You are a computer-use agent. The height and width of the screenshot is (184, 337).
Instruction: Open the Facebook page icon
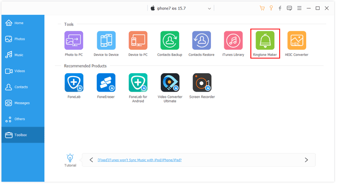pyautogui.click(x=280, y=8)
